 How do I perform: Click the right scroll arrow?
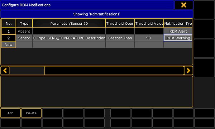tap(188, 71)
